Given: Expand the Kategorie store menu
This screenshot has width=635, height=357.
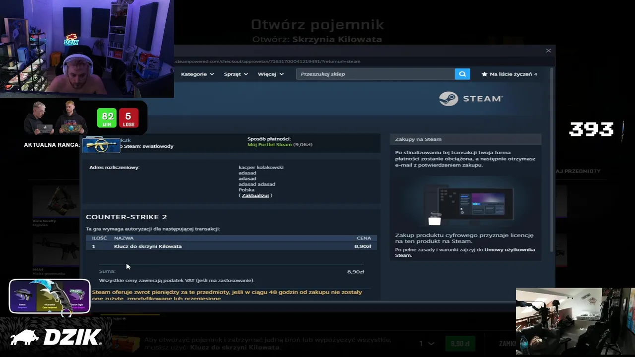Looking at the screenshot, I should pos(197,74).
